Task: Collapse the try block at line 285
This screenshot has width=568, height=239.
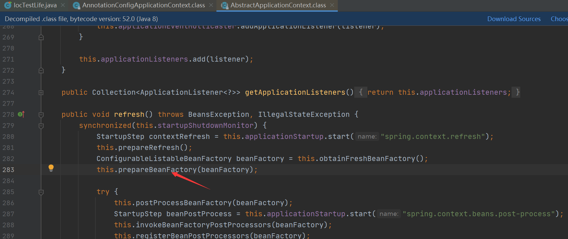Action: (41, 192)
